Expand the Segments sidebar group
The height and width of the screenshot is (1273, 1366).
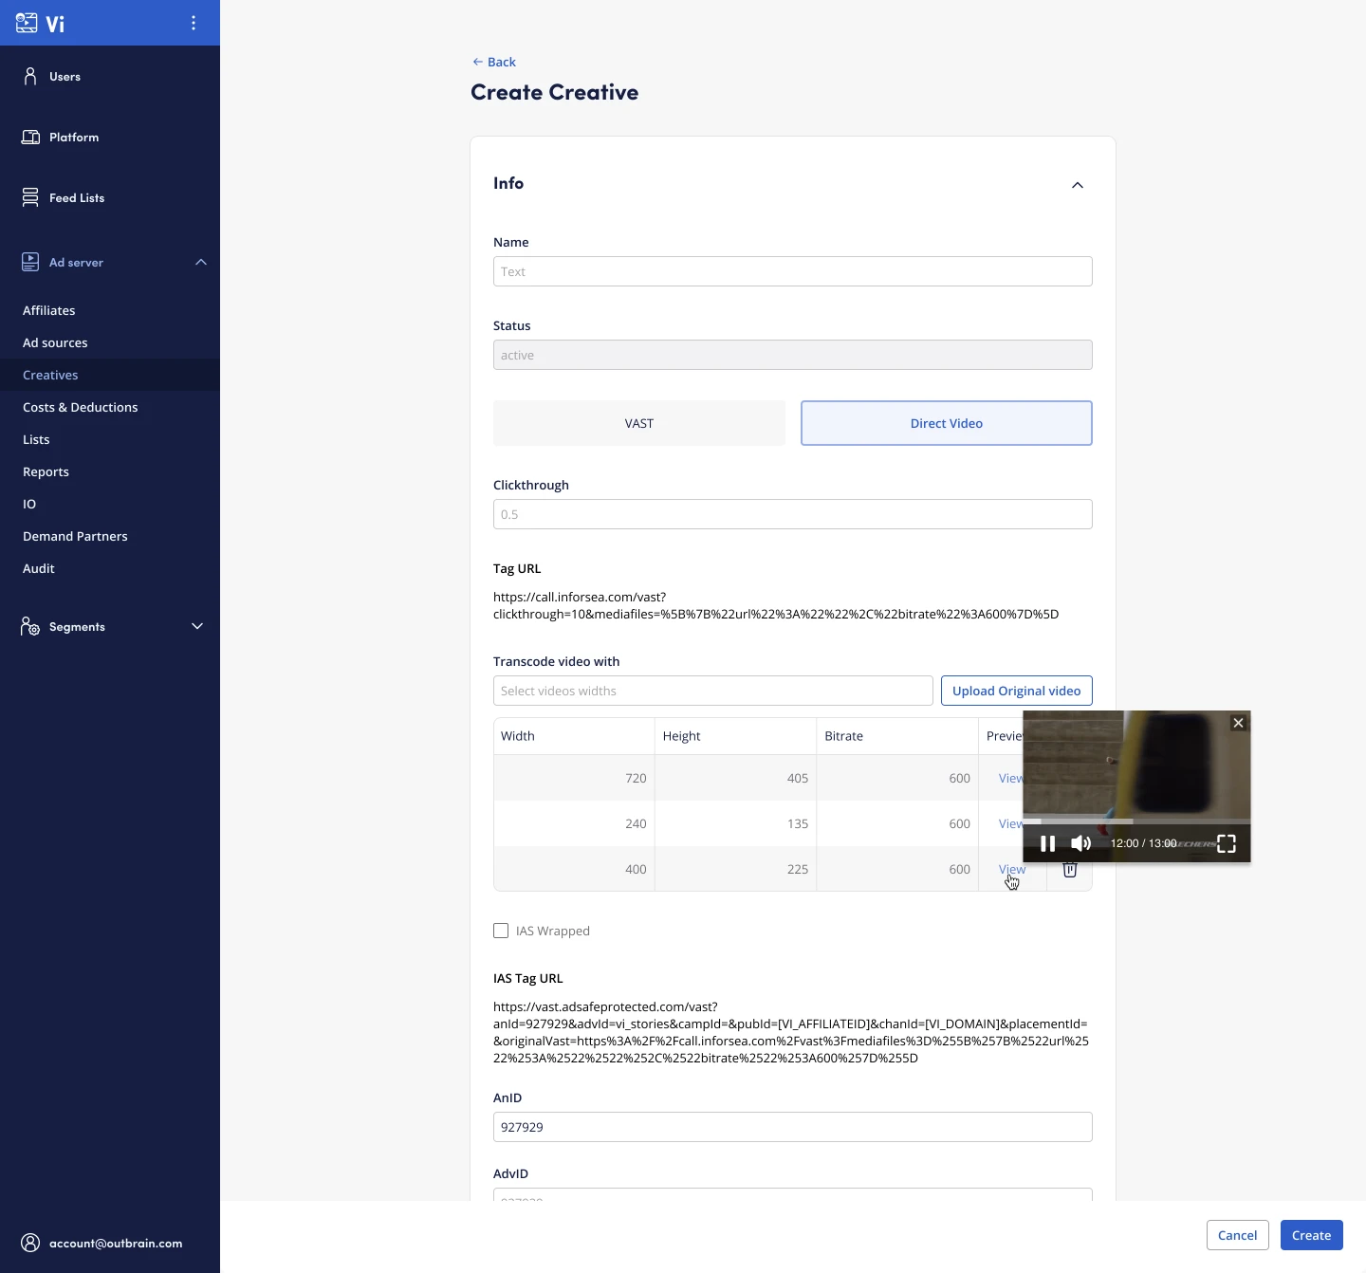coord(197,626)
